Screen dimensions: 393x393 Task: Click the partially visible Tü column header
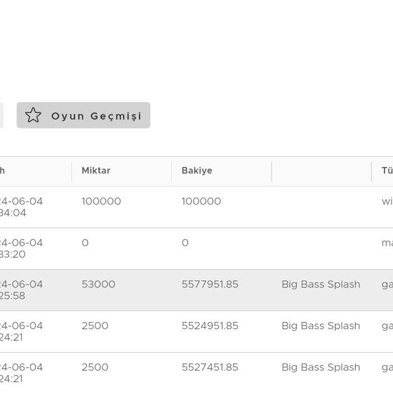pyautogui.click(x=386, y=171)
